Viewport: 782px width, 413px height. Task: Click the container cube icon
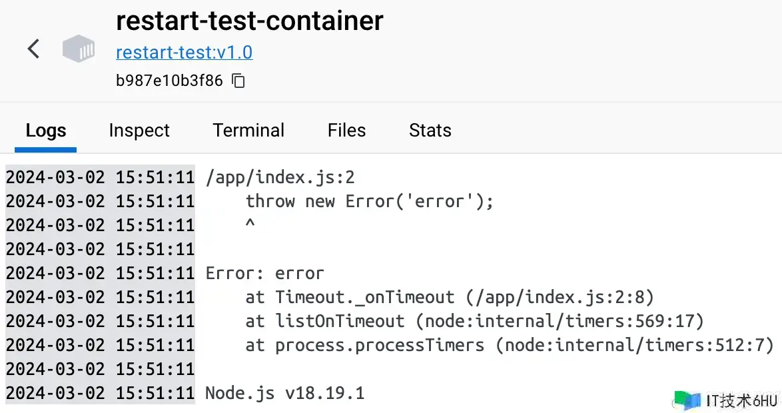79,49
